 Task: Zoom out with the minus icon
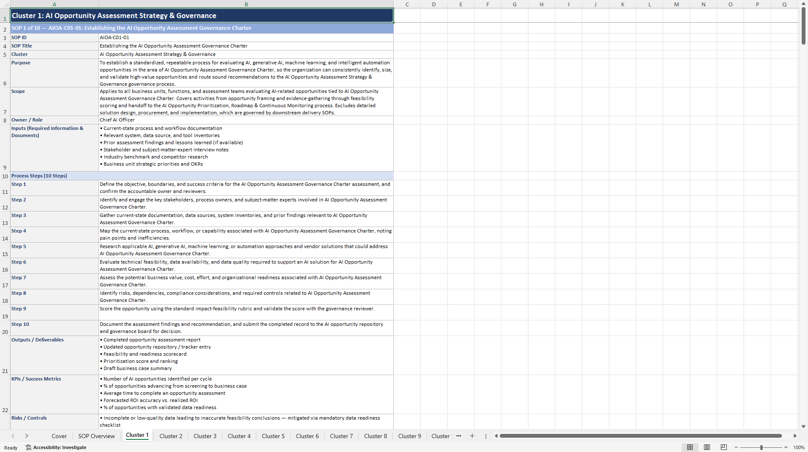736,447
